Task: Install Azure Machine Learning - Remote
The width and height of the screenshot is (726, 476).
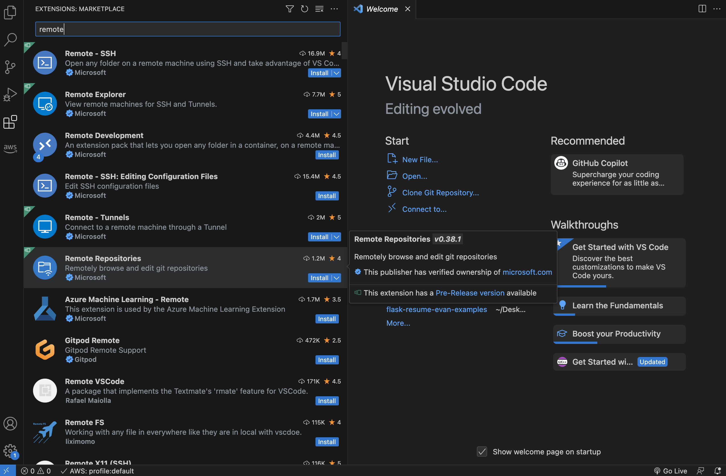Action: click(x=327, y=319)
